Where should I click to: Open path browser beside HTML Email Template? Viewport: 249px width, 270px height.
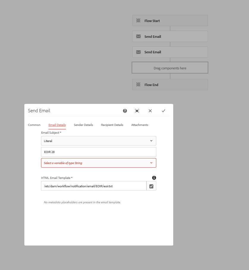(152, 186)
